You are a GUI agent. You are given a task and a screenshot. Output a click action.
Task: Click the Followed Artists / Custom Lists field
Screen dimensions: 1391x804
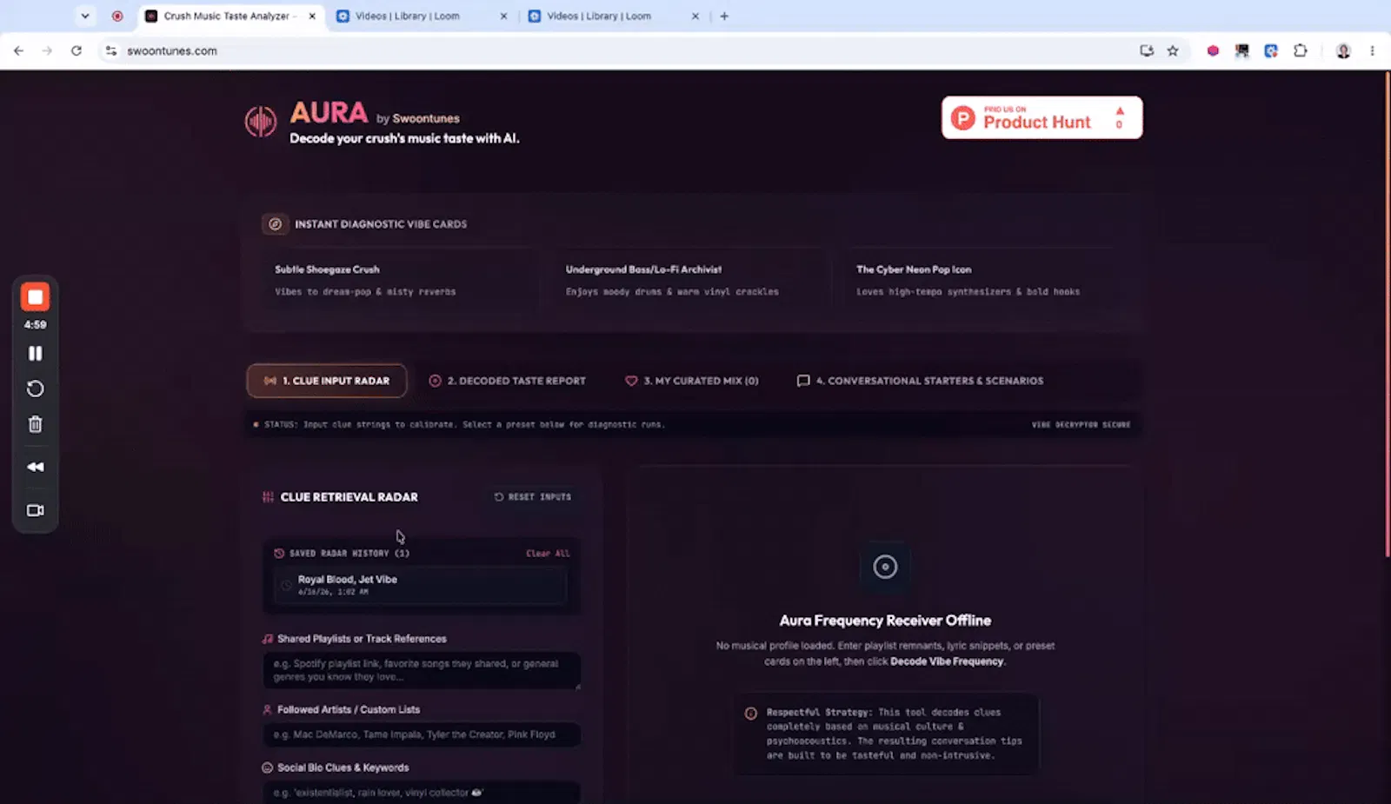422,734
